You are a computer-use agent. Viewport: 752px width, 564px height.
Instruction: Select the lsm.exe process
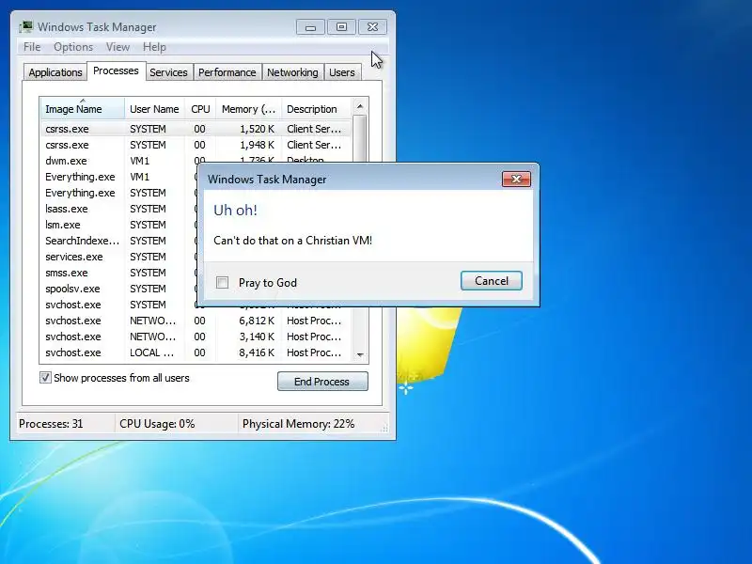(x=119, y=225)
